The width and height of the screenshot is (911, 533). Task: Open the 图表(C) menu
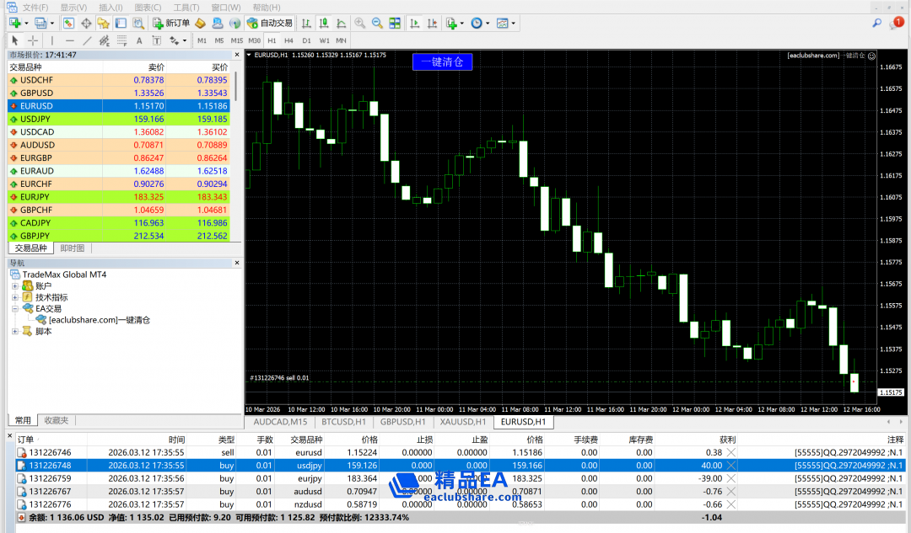click(x=148, y=7)
